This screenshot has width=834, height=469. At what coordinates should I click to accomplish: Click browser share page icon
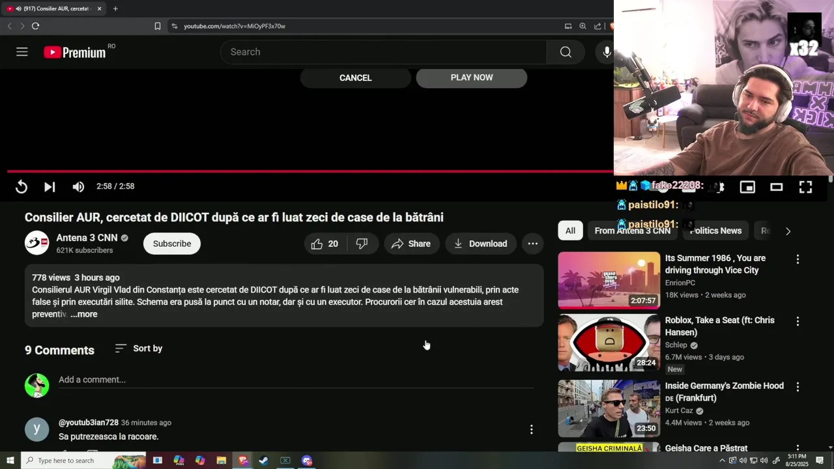(x=597, y=26)
